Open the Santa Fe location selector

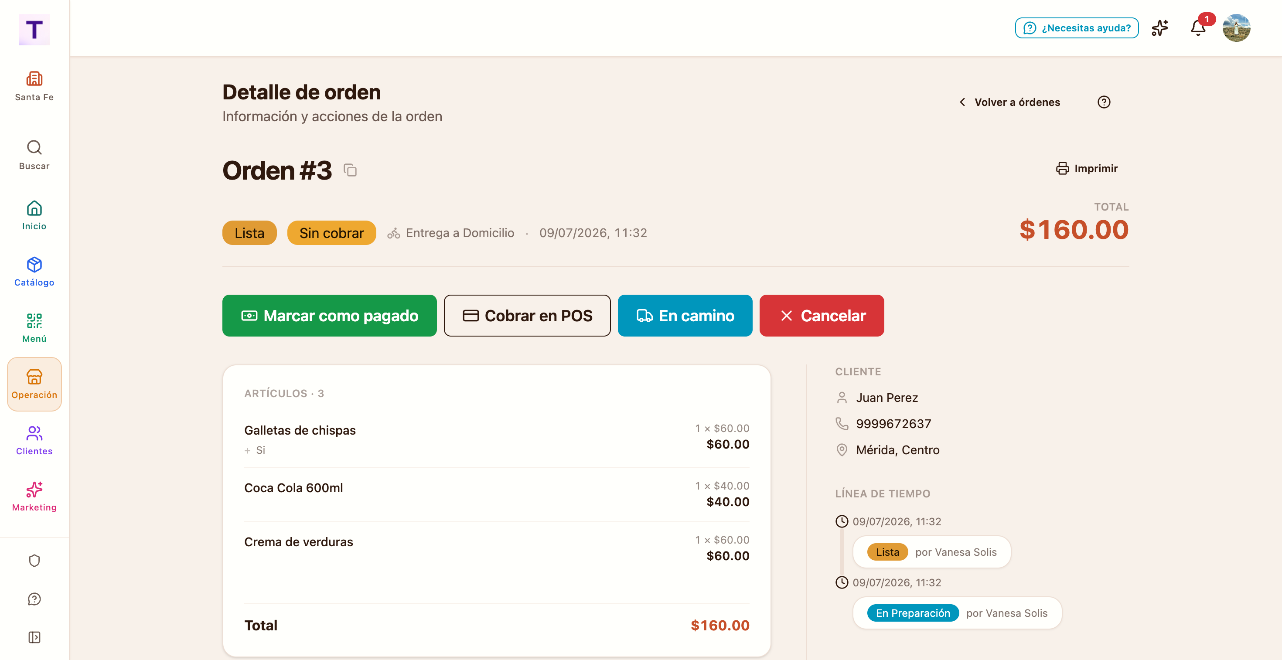click(34, 87)
